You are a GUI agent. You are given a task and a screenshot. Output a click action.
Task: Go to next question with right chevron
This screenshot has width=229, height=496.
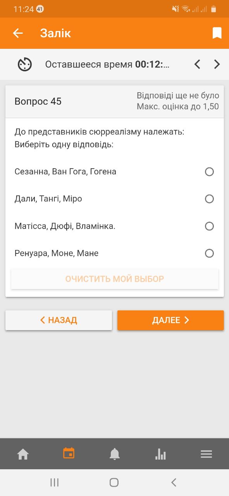coord(217,64)
